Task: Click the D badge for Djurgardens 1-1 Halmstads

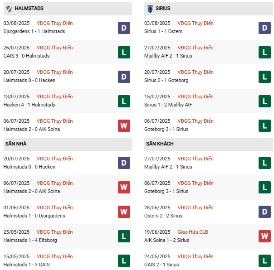Action: pyautogui.click(x=124, y=28)
